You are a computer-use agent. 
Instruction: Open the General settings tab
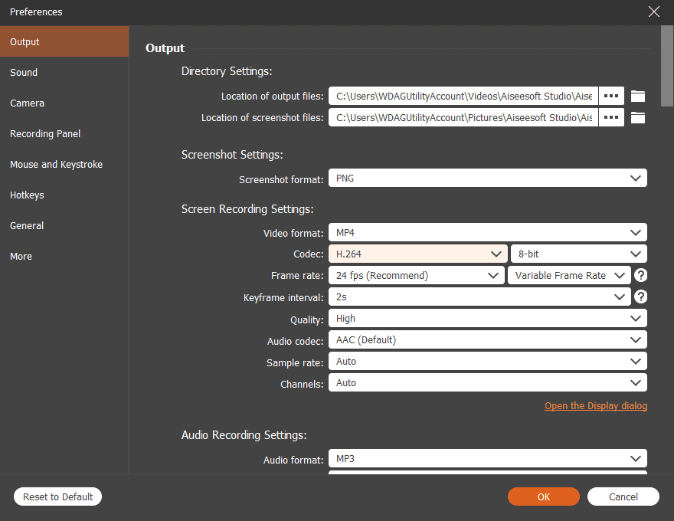(x=64, y=226)
